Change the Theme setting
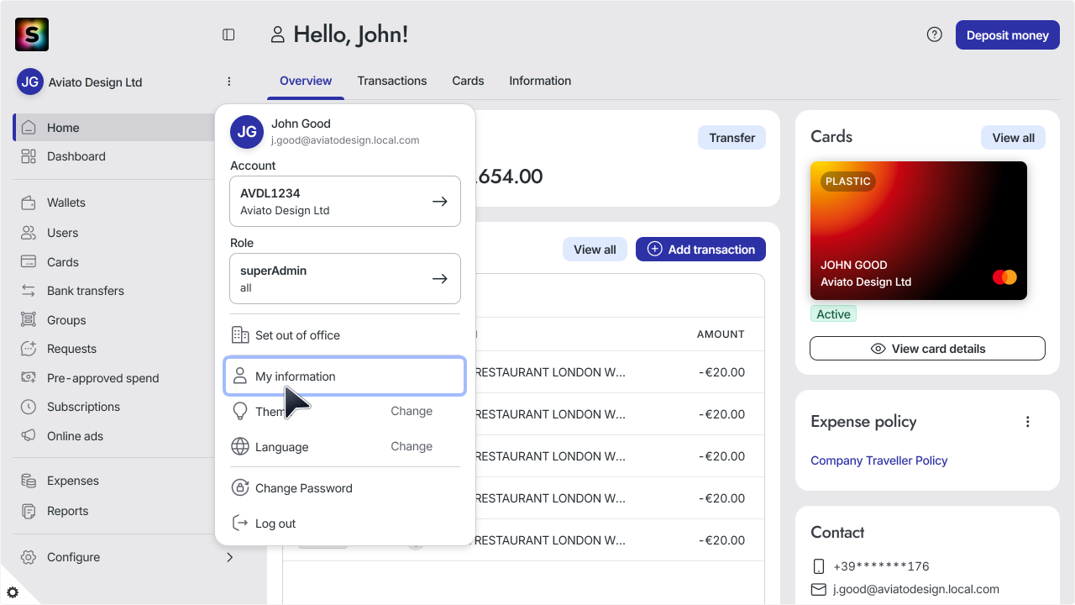The height and width of the screenshot is (605, 1075). (x=412, y=411)
